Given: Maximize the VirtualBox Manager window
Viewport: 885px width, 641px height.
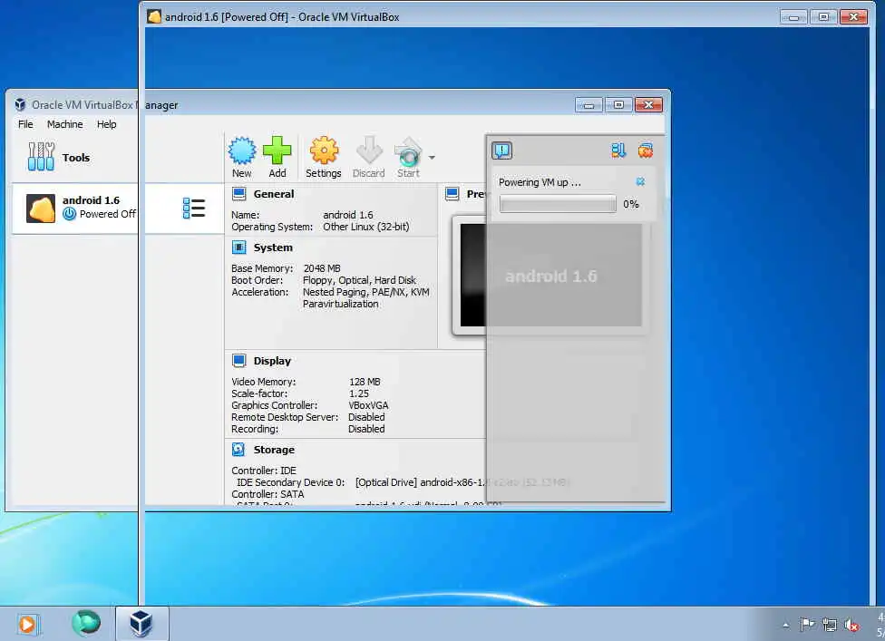Looking at the screenshot, I should coord(618,105).
